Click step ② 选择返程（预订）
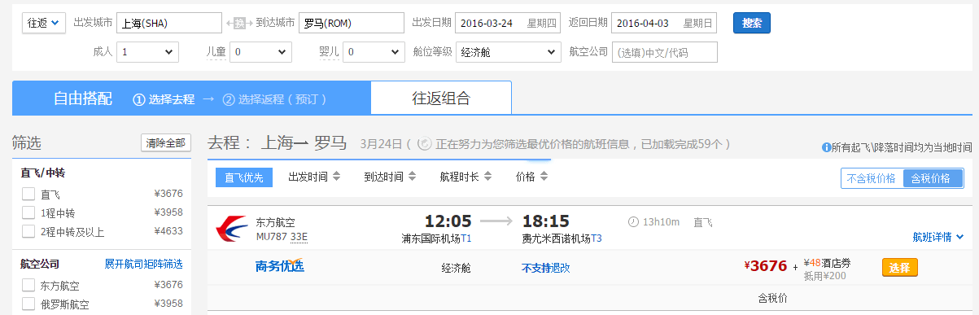Screen dimensions: 979x315 274,99
